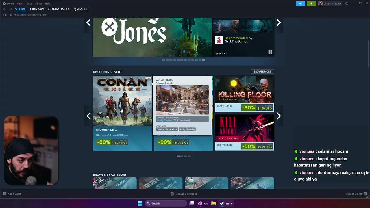Open the Friends menu
370x208 pixels.
pos(28,3)
